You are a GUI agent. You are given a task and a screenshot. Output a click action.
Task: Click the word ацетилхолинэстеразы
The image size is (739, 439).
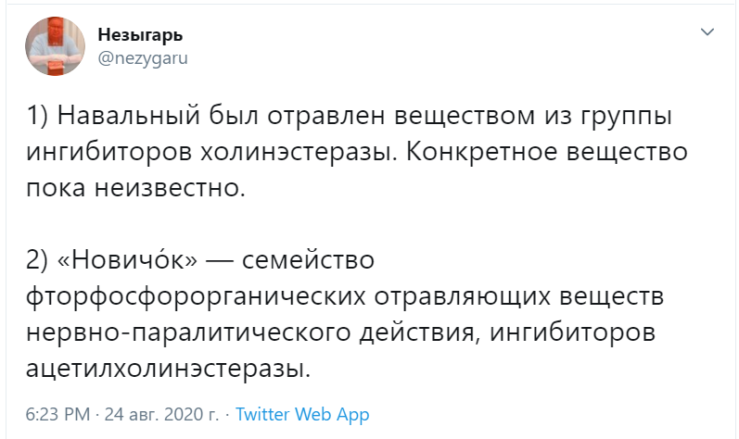tap(168, 370)
